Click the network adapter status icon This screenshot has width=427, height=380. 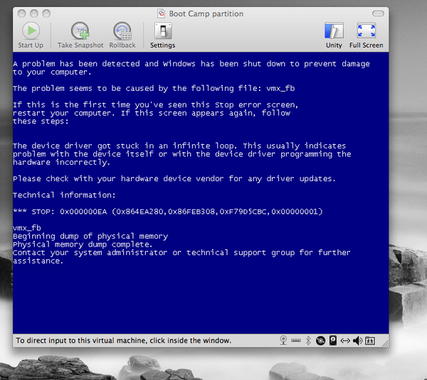pyautogui.click(x=345, y=340)
